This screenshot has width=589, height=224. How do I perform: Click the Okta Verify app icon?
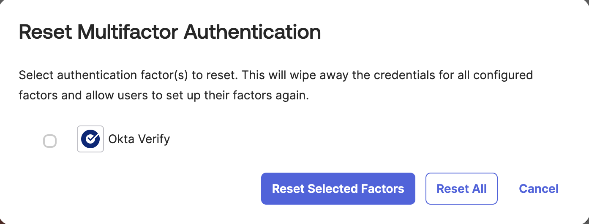(90, 139)
